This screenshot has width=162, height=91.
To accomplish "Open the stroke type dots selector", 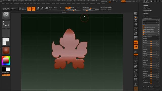I will click(6, 24).
